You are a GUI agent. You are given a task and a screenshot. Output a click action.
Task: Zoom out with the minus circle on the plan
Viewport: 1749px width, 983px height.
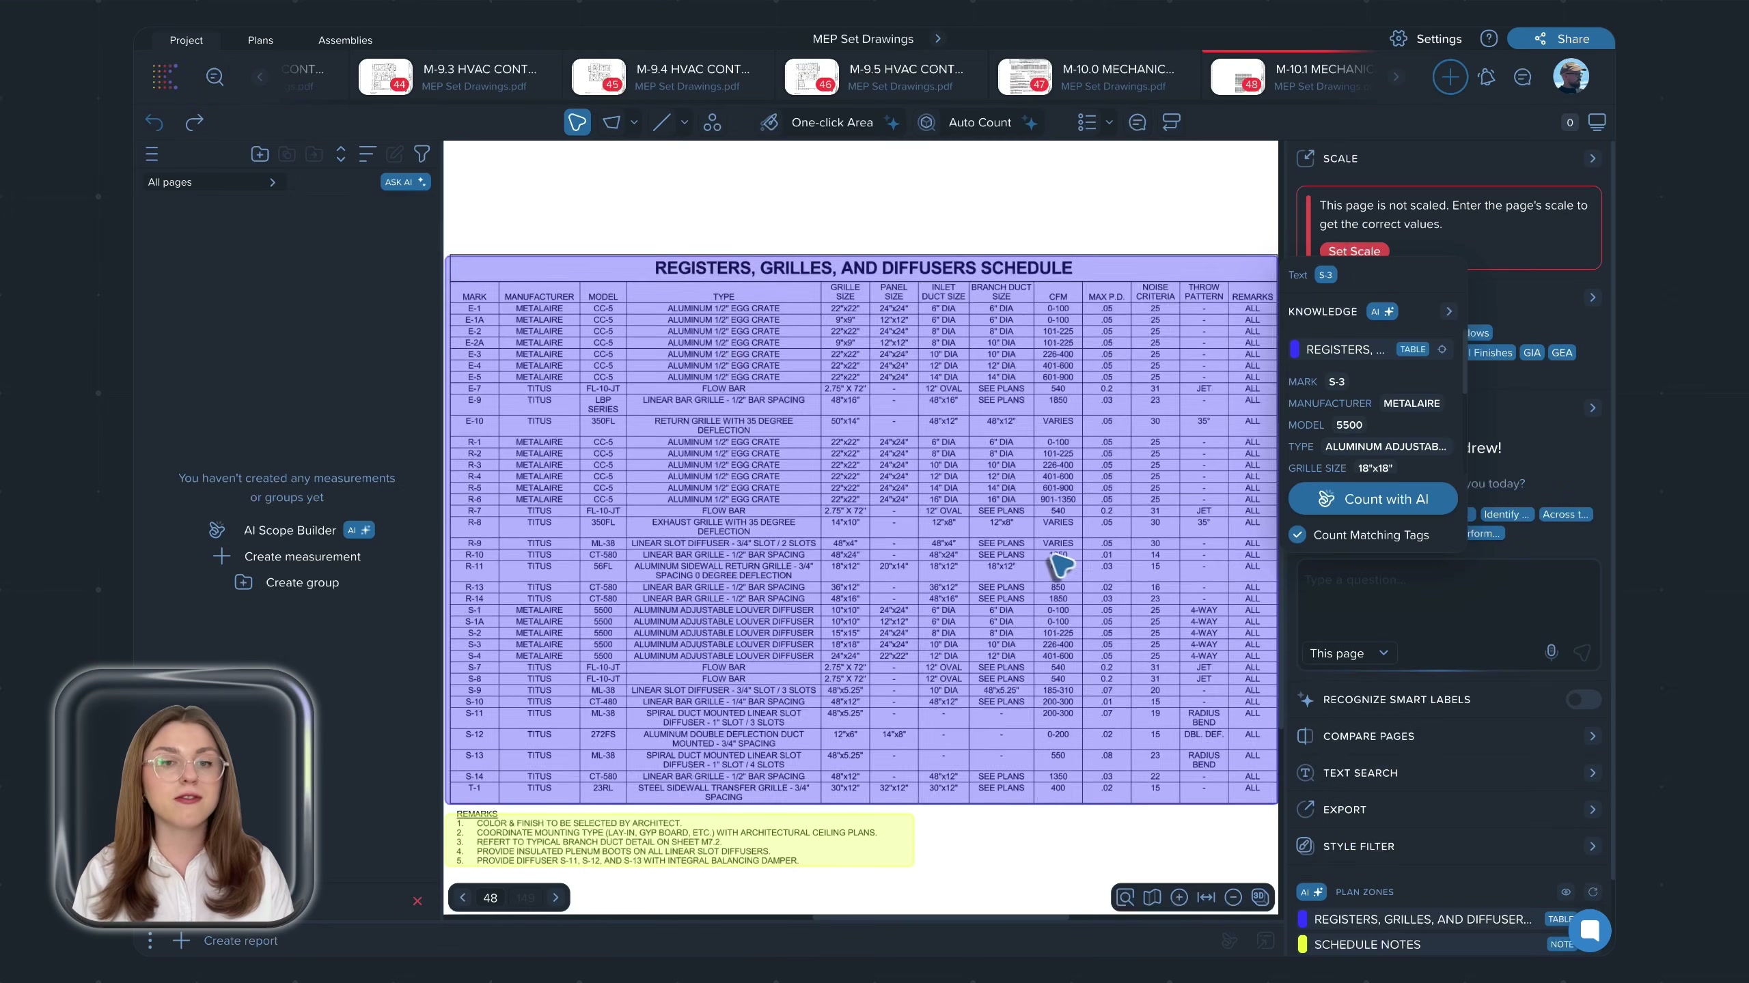pos(1233,898)
